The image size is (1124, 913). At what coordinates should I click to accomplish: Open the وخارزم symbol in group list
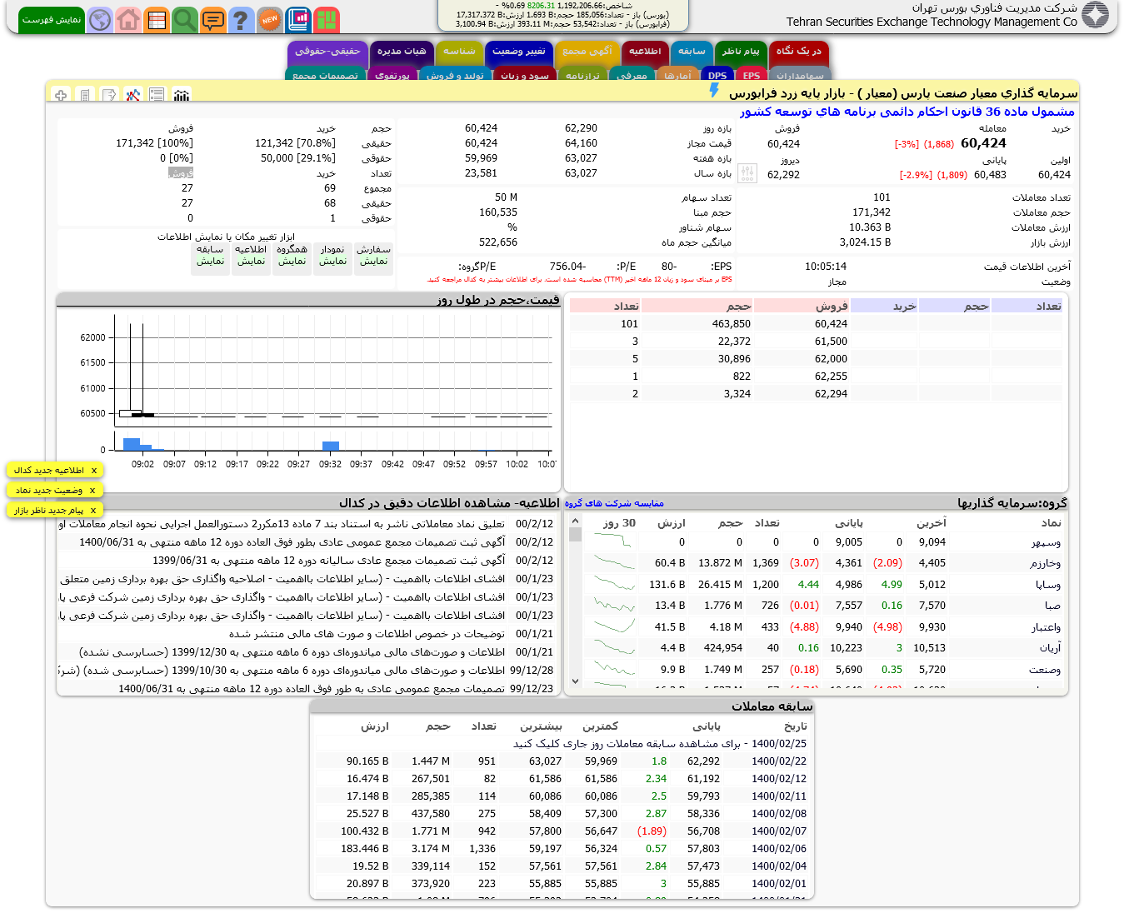pyautogui.click(x=1046, y=563)
